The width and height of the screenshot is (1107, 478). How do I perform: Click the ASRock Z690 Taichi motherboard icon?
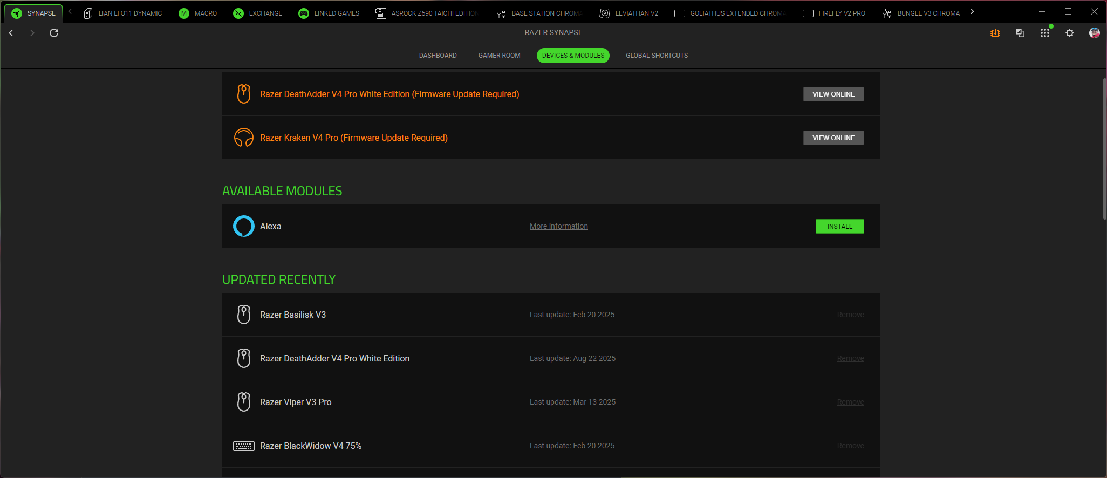click(x=381, y=13)
